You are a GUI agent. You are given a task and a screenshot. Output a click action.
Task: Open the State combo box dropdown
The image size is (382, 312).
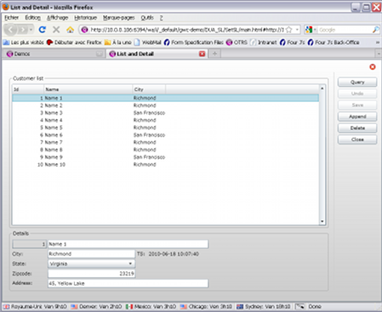point(130,264)
